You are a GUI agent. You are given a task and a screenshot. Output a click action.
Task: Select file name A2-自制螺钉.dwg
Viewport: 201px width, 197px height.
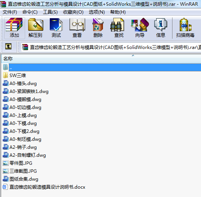click(28, 155)
